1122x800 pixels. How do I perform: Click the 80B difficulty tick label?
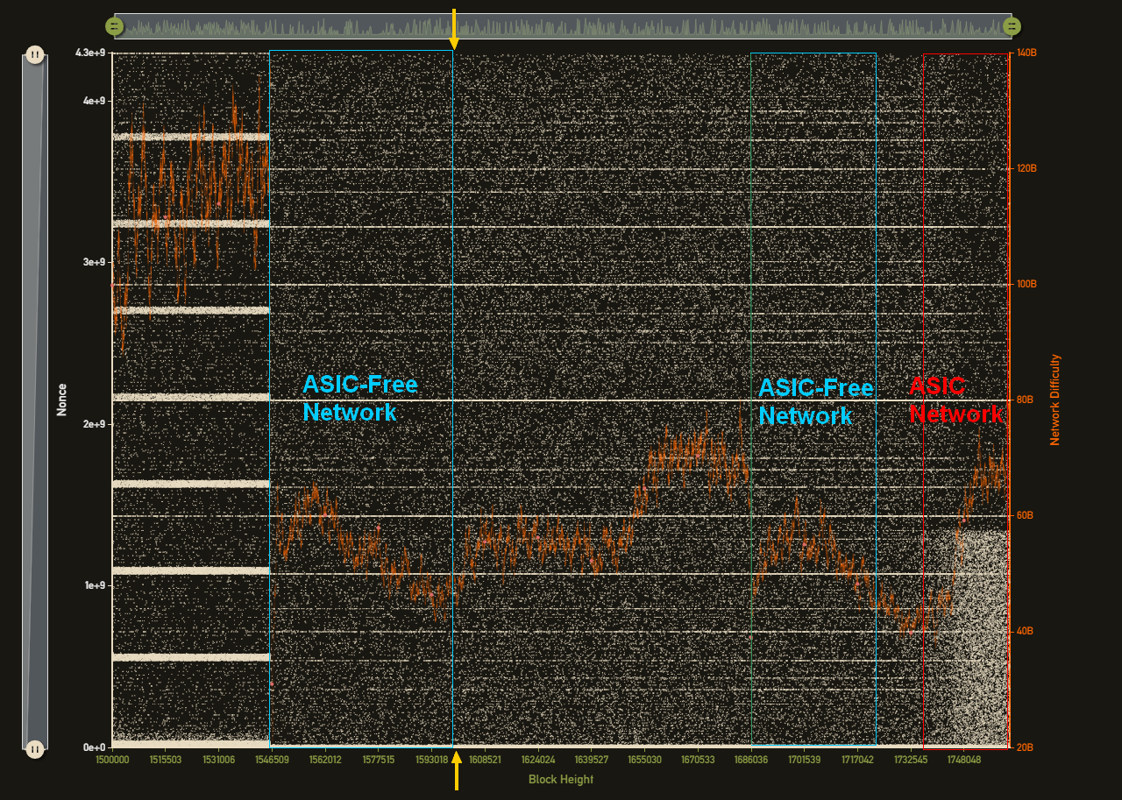(x=1024, y=400)
